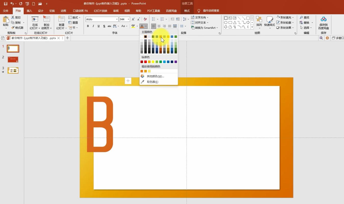
Task: Click the increase font size icon
Action: [x=133, y=19]
